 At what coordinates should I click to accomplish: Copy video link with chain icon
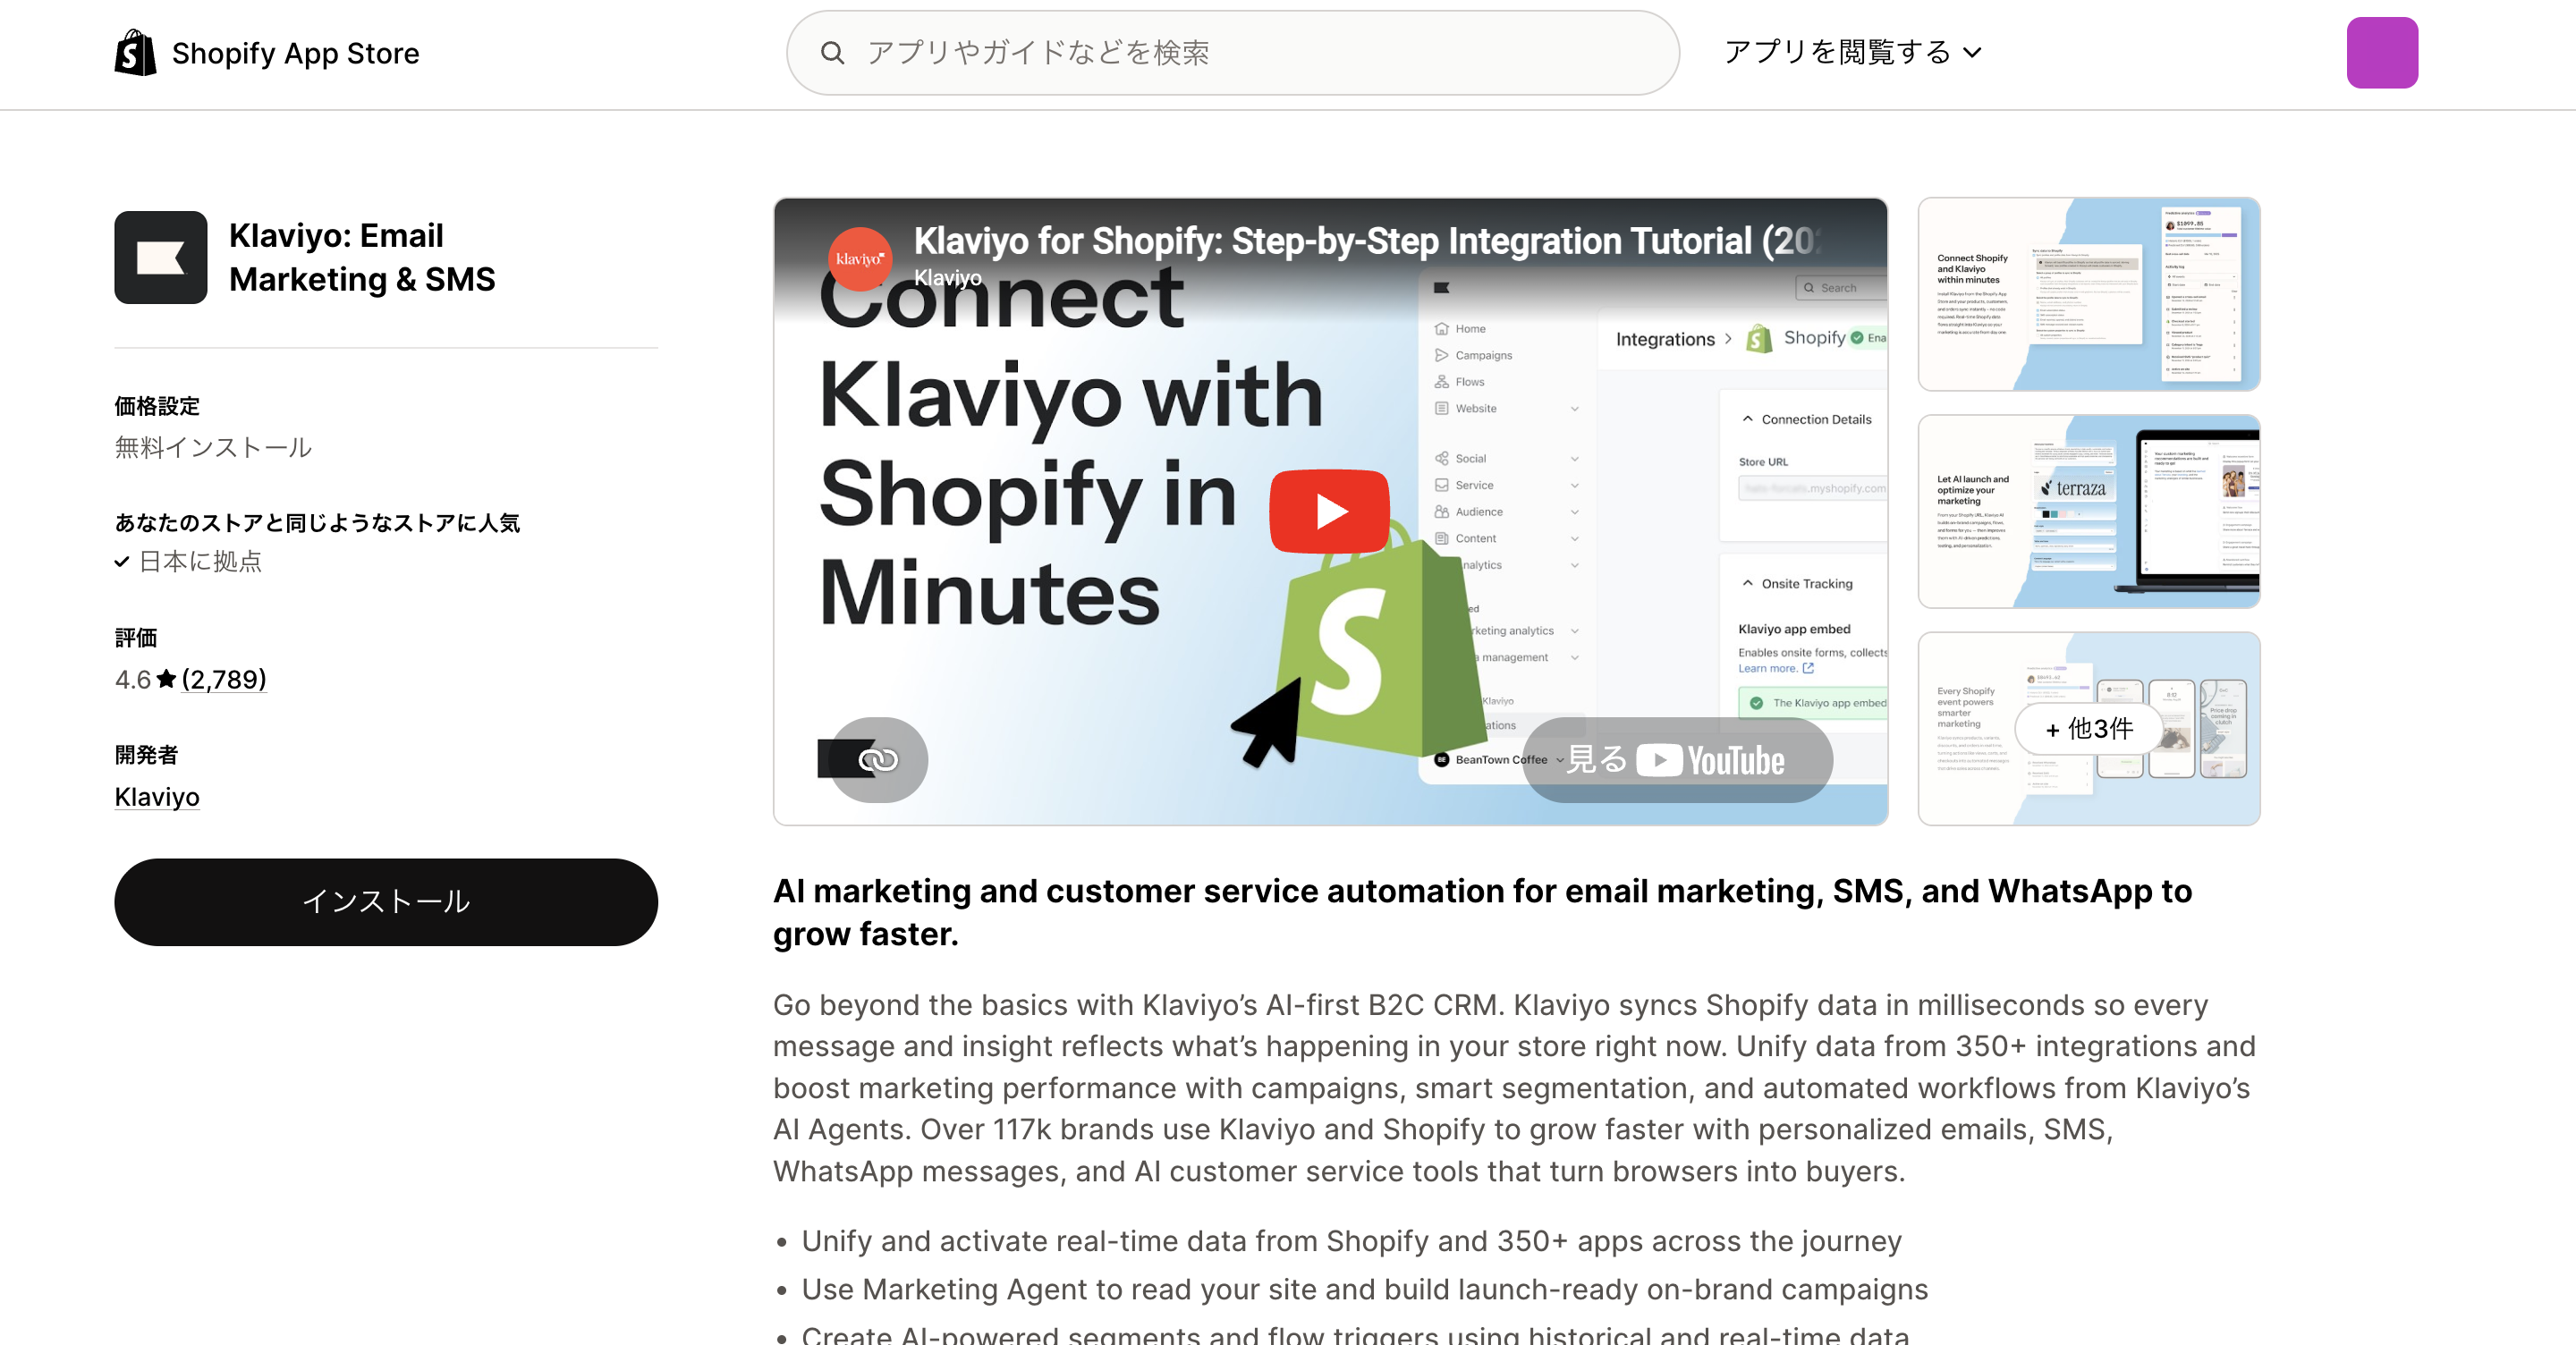pos(878,760)
